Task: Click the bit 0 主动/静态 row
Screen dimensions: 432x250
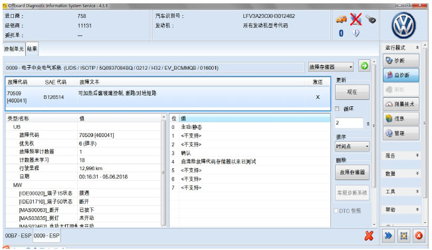Action: (250, 127)
